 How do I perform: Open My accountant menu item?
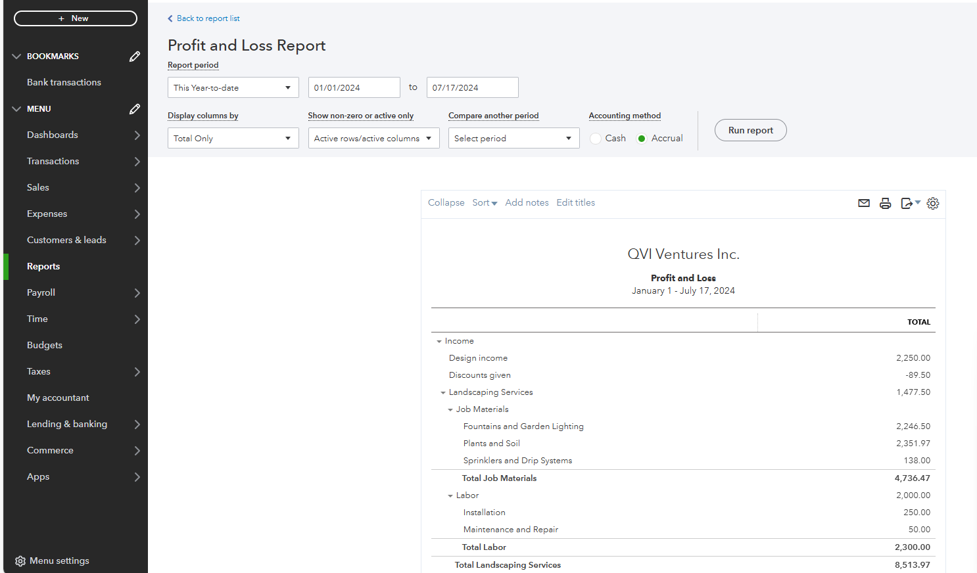(x=58, y=398)
